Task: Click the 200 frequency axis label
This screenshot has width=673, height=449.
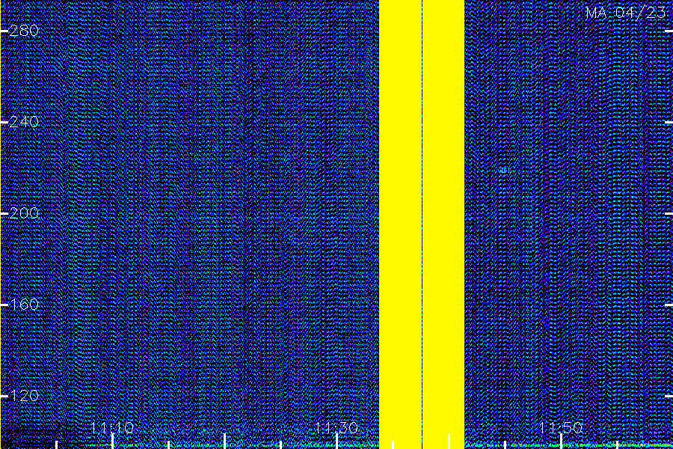Action: pyautogui.click(x=24, y=213)
